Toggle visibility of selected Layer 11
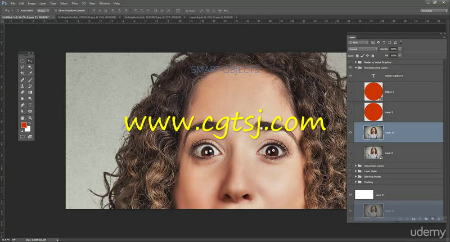This screenshot has height=242, width=450. [350, 132]
